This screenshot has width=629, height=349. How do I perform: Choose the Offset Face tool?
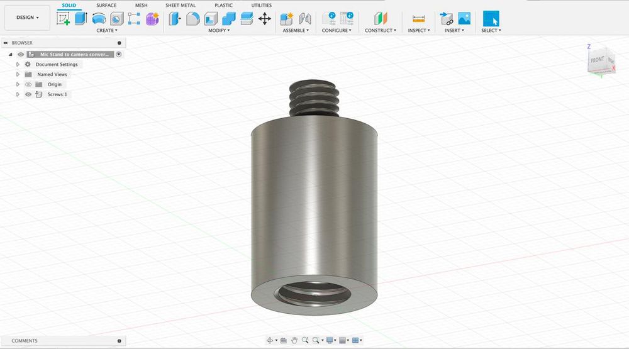247,18
